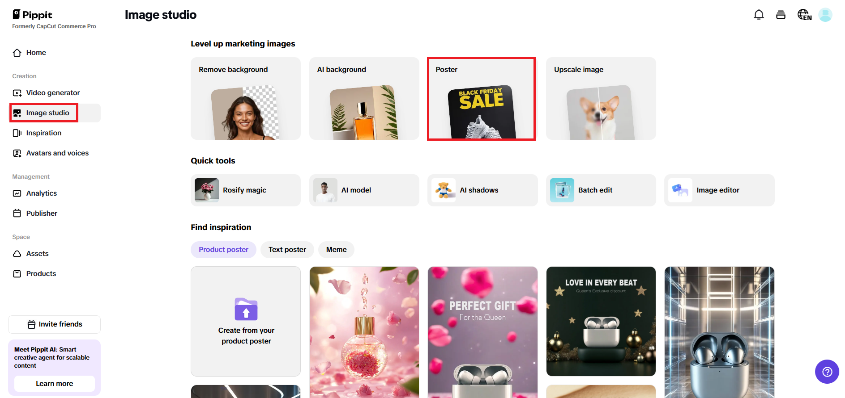Launch the Remove background tool
The width and height of the screenshot is (845, 398).
tap(245, 98)
